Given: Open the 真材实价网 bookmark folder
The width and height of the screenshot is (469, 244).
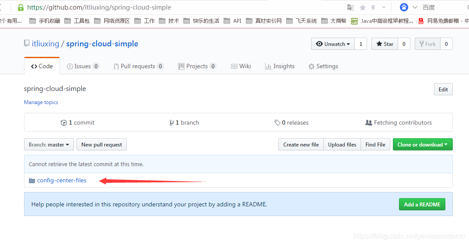Looking at the screenshot, I should [264, 21].
